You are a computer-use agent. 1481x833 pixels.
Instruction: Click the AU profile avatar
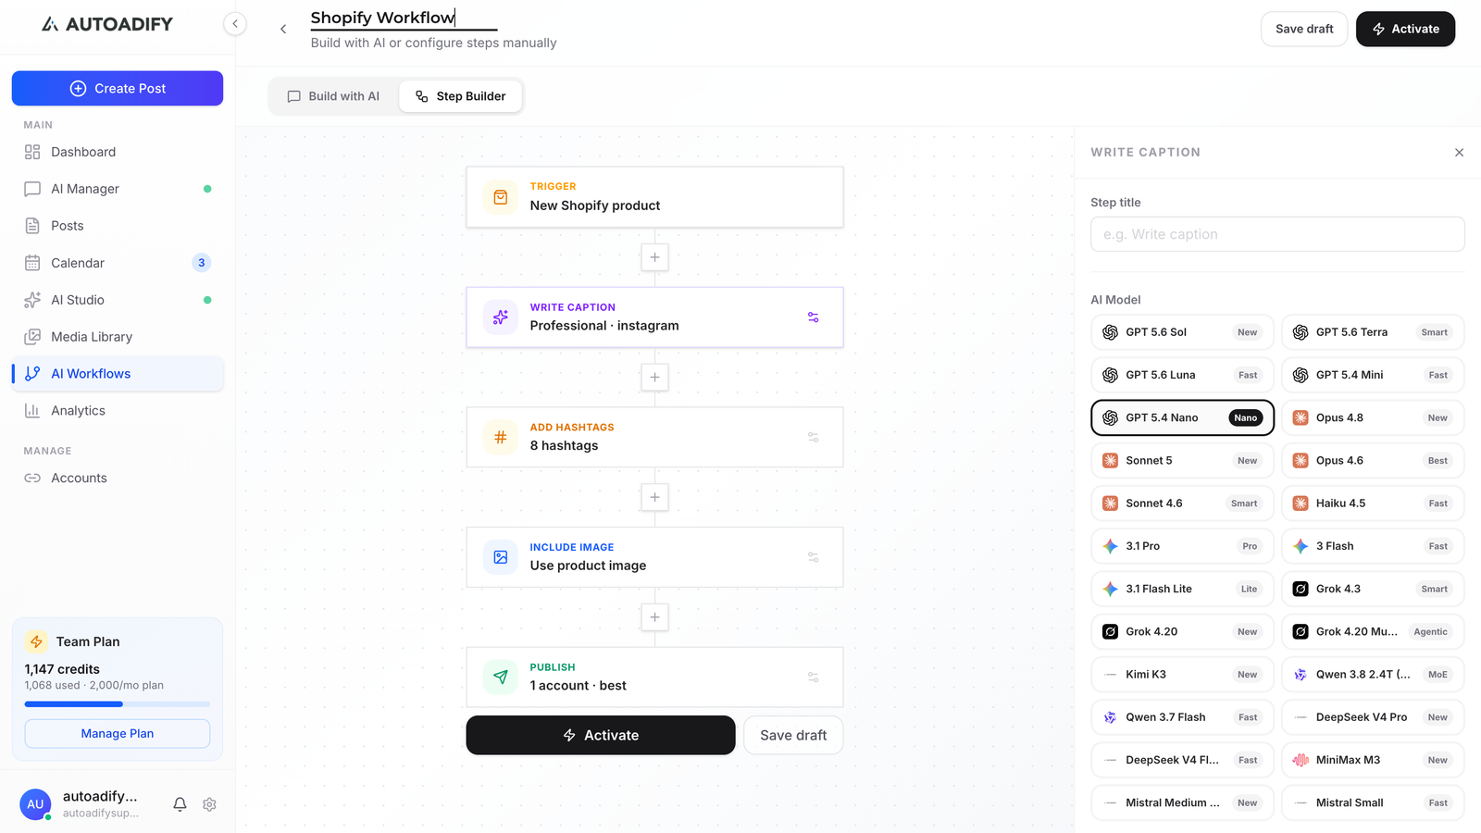click(x=35, y=804)
